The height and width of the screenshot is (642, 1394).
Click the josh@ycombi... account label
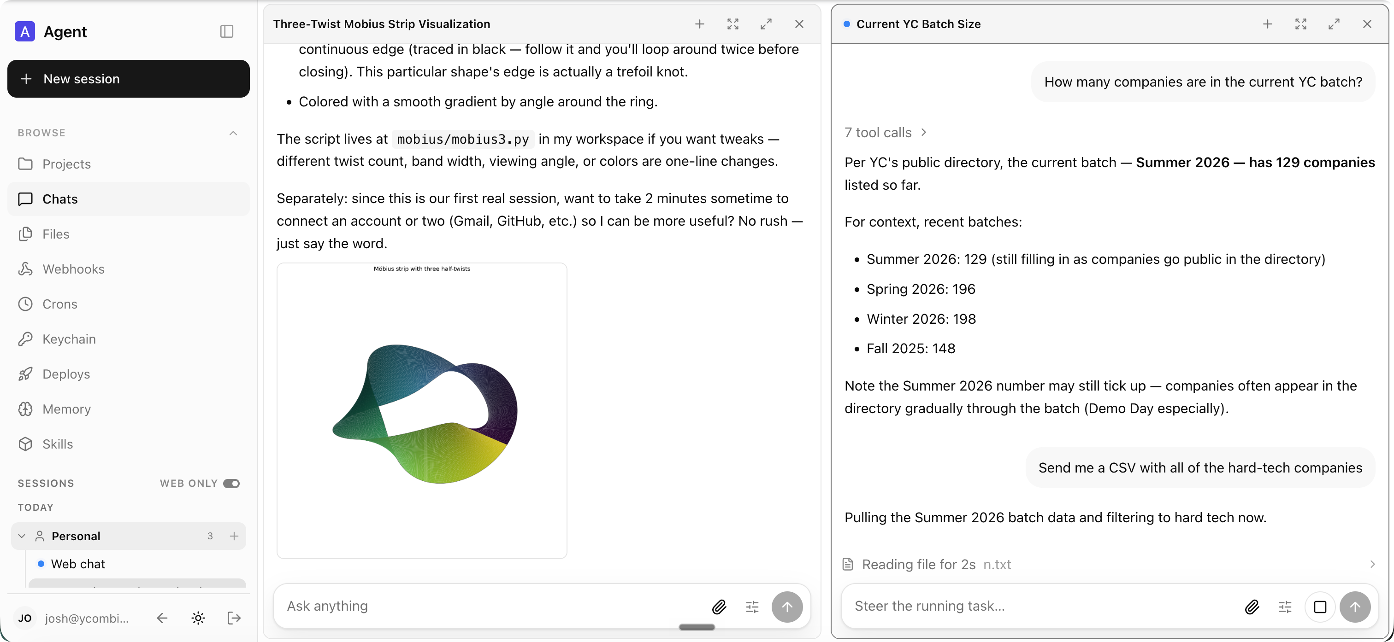(x=87, y=618)
